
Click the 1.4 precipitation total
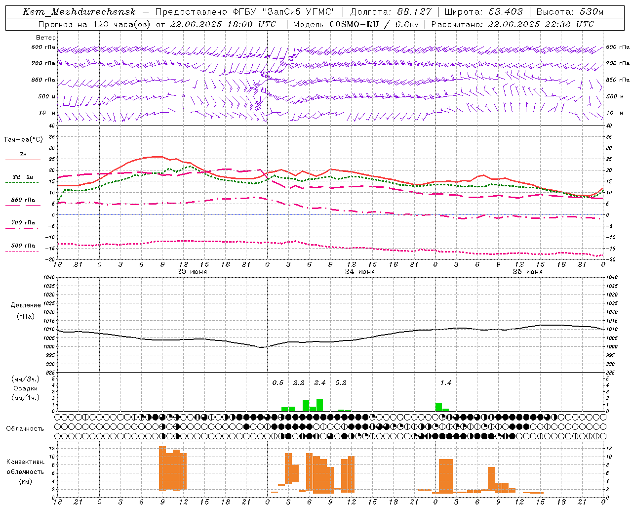446,383
